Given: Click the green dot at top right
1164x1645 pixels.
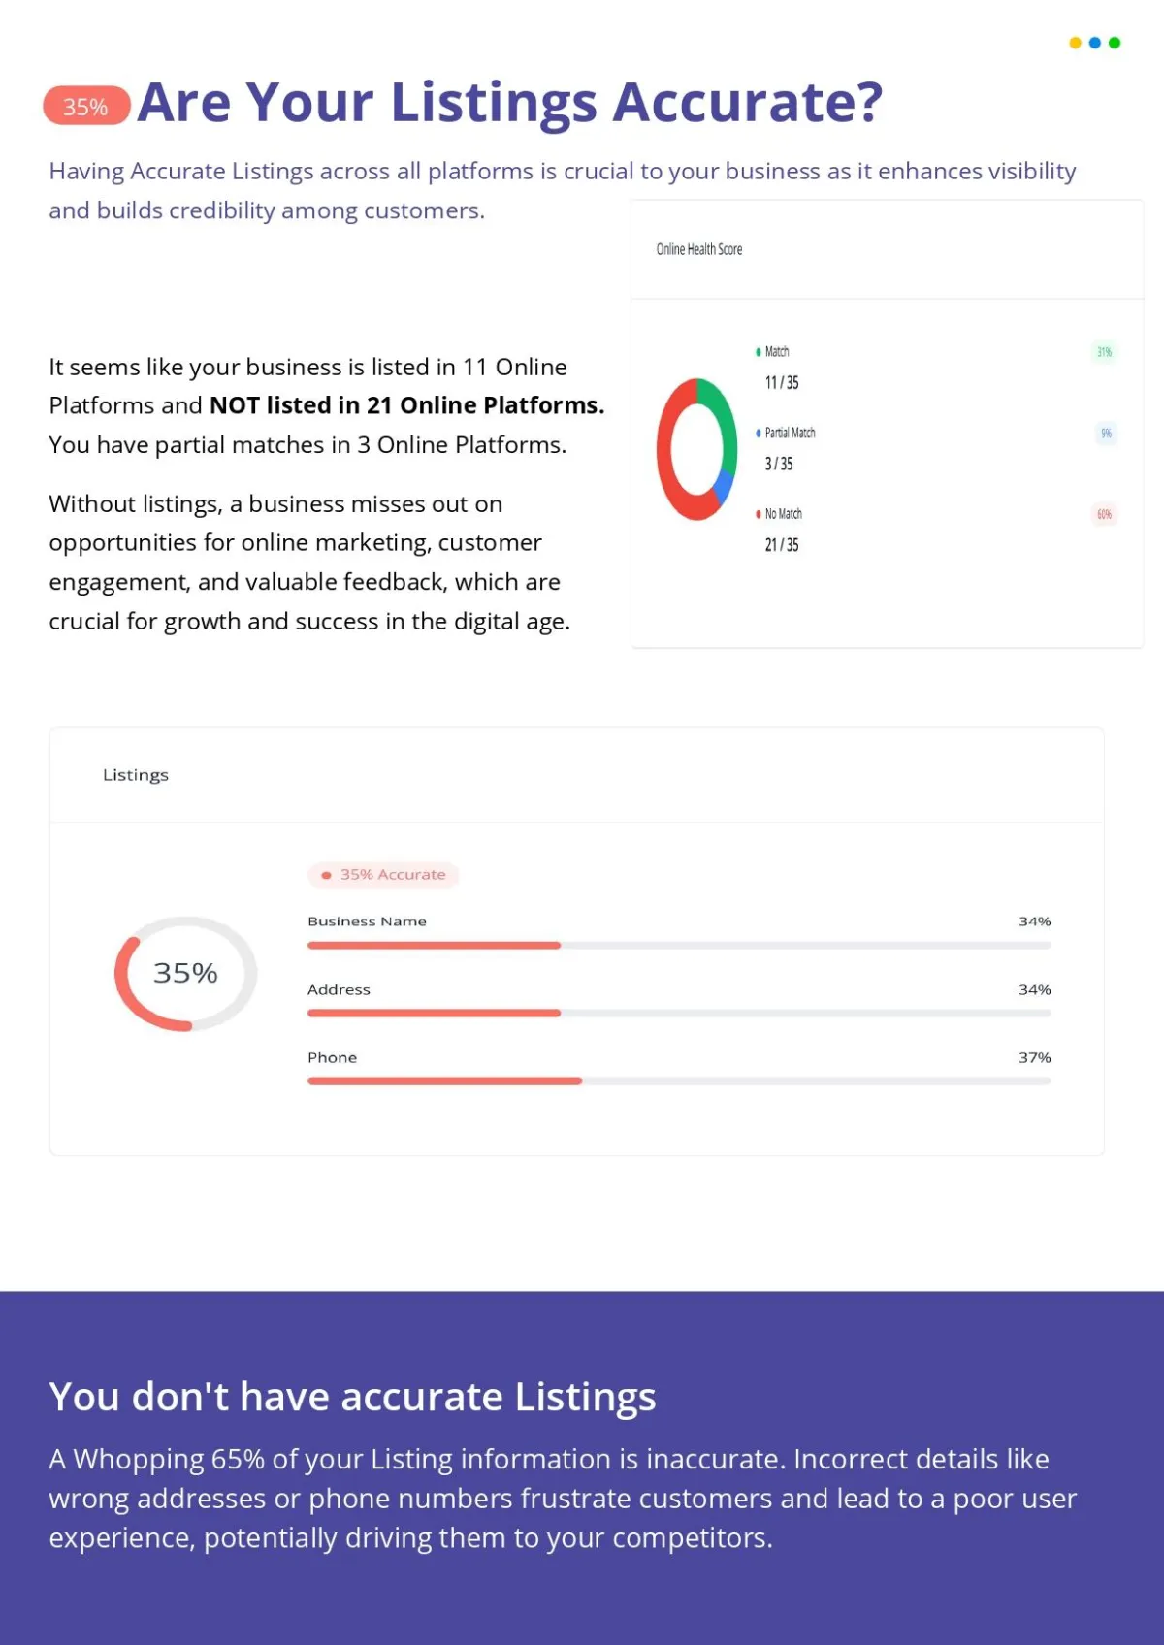Looking at the screenshot, I should [x=1115, y=43].
